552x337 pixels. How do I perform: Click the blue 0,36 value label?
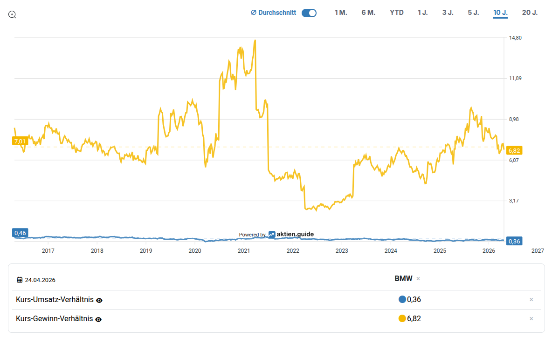pyautogui.click(x=514, y=241)
